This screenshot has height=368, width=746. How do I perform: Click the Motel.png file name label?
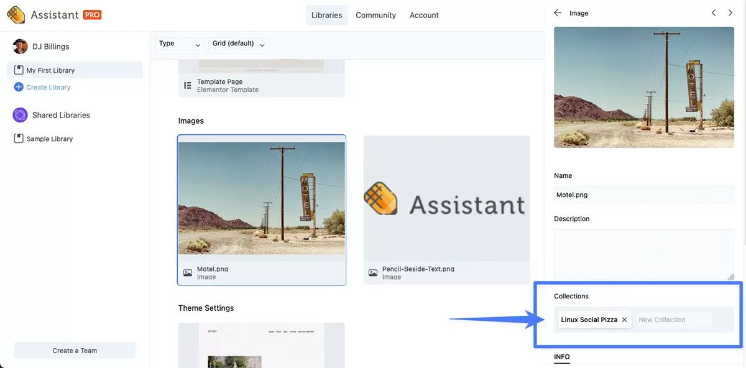tap(213, 269)
